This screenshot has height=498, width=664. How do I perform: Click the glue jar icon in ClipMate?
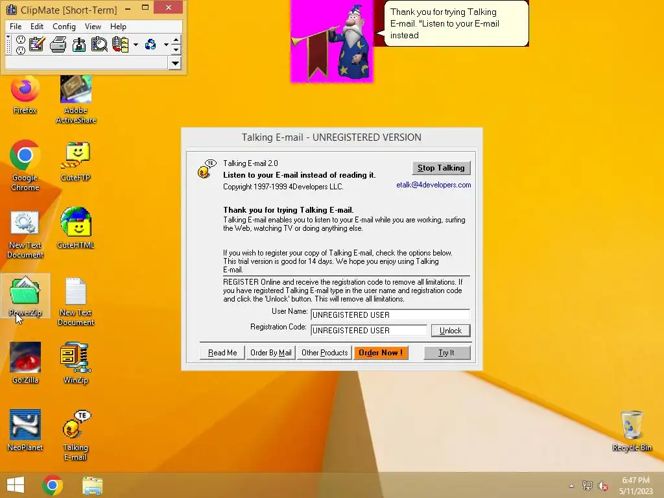[78, 45]
